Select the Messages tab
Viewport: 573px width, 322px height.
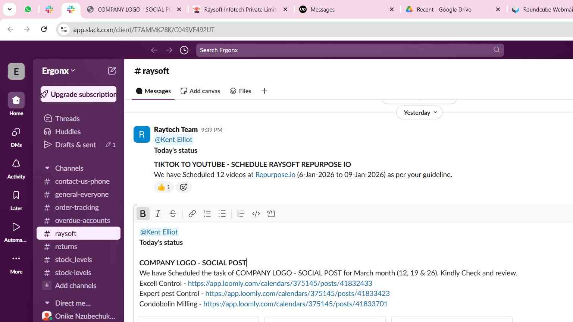point(153,91)
